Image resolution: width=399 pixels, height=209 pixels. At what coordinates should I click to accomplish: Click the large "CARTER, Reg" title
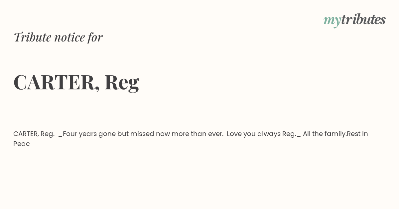click(76, 83)
